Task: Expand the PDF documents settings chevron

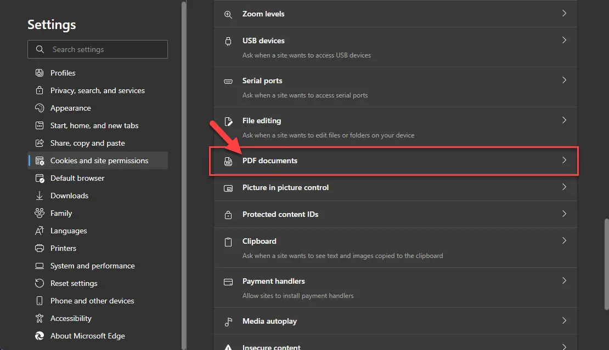Action: pyautogui.click(x=564, y=160)
